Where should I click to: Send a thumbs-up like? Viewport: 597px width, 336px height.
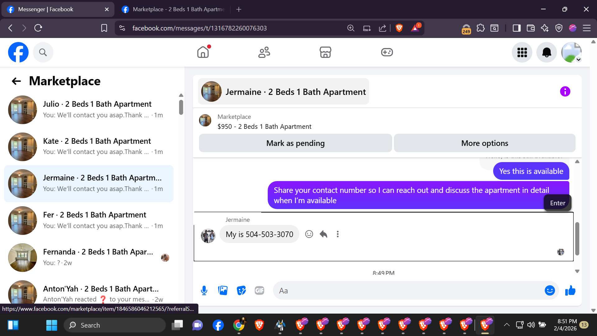pyautogui.click(x=570, y=291)
